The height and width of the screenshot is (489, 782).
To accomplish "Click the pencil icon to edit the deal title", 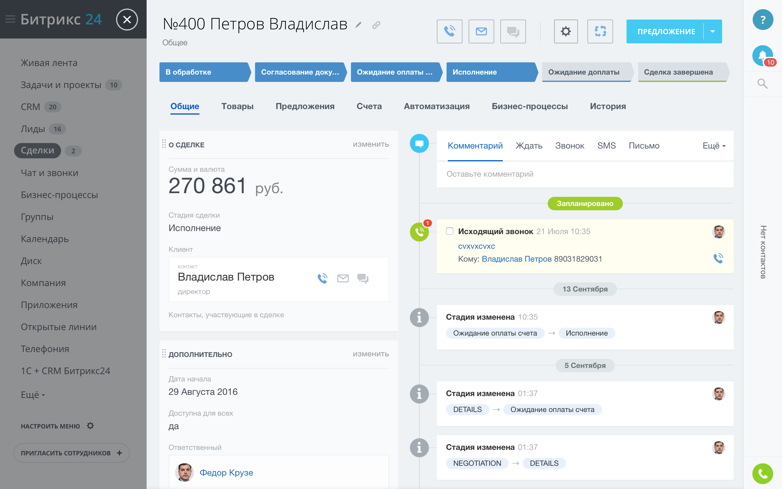I will tap(358, 25).
